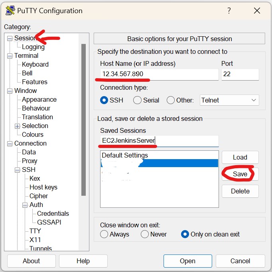This screenshot has height=272, width=272.
Task: Click the Cancel button
Action: 240,261
